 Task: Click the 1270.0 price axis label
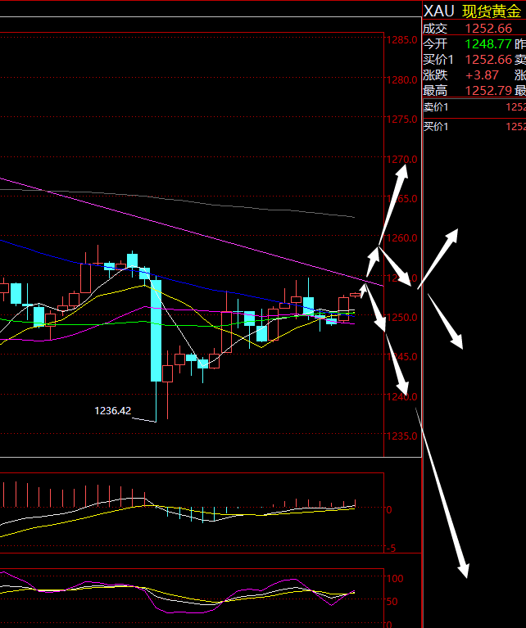point(401,159)
